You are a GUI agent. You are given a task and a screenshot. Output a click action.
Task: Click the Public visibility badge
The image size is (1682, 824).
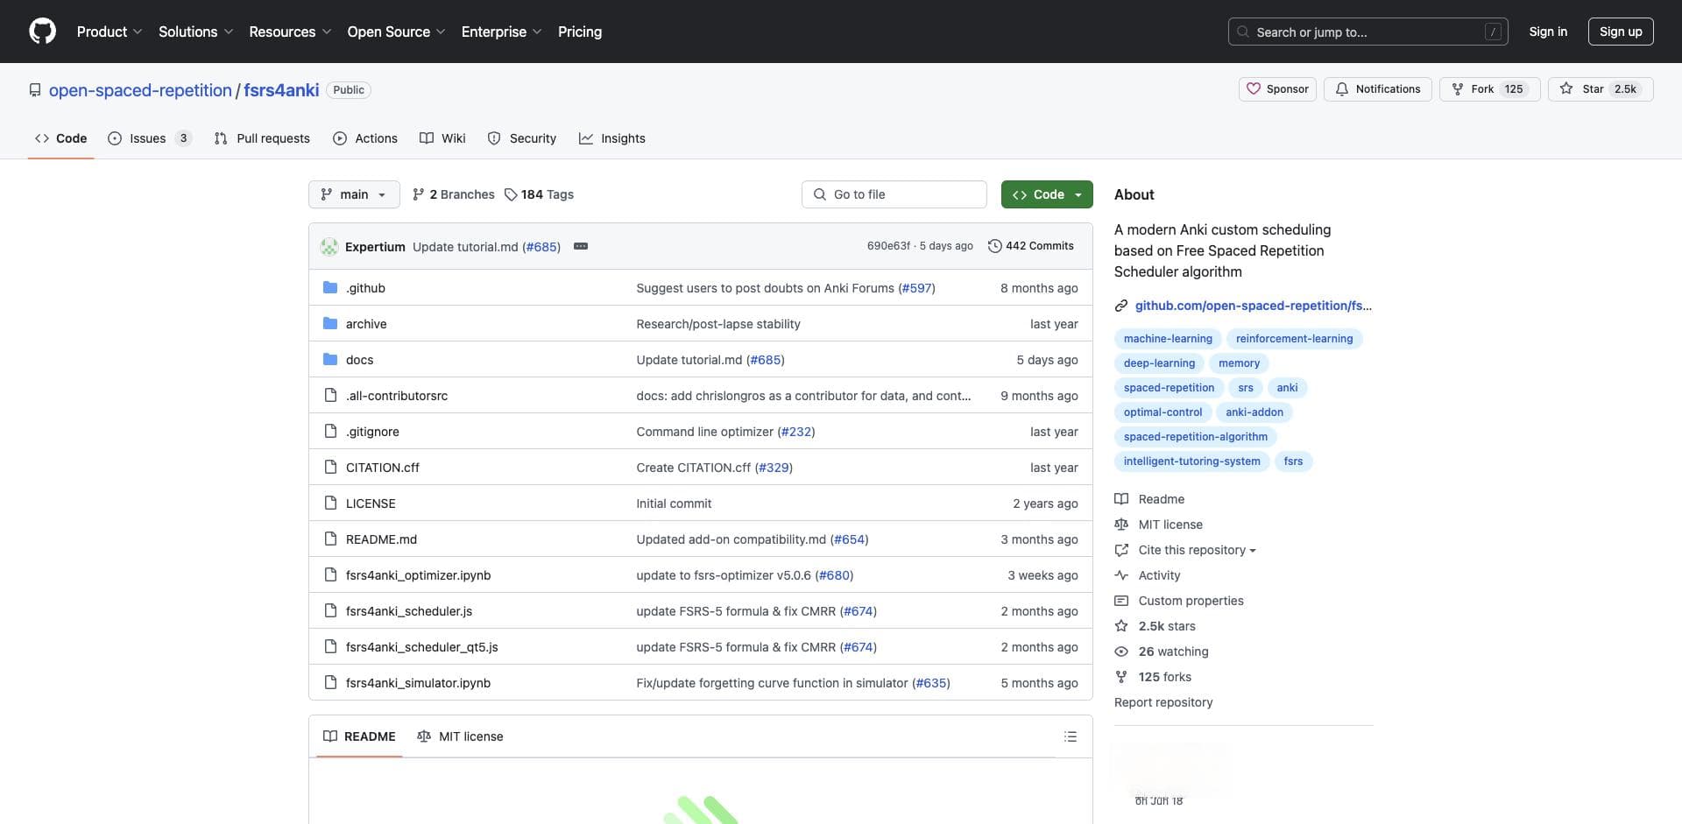click(349, 90)
